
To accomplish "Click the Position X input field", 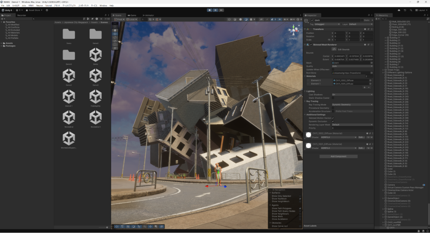I will click(339, 32).
